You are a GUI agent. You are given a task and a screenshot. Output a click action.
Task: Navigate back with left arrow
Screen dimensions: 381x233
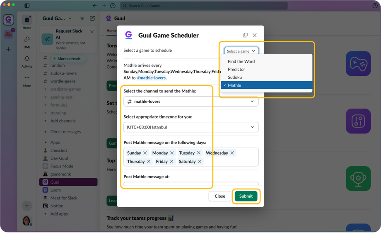(x=94, y=5)
